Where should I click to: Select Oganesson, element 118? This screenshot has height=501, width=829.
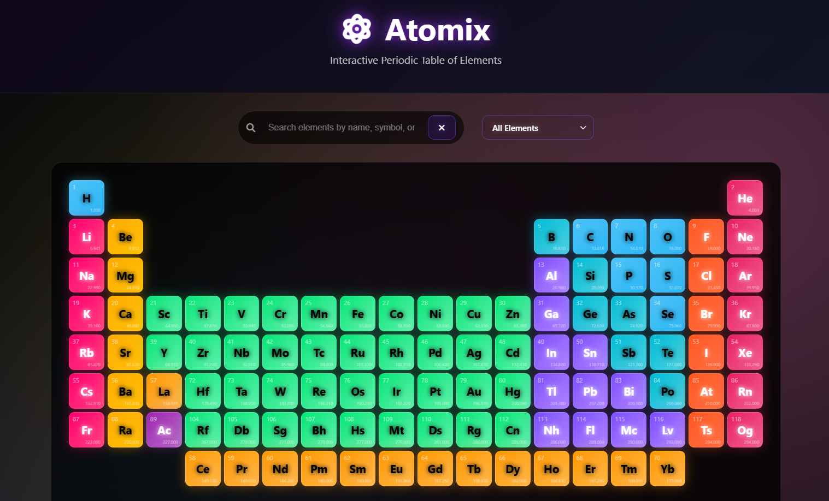click(745, 430)
